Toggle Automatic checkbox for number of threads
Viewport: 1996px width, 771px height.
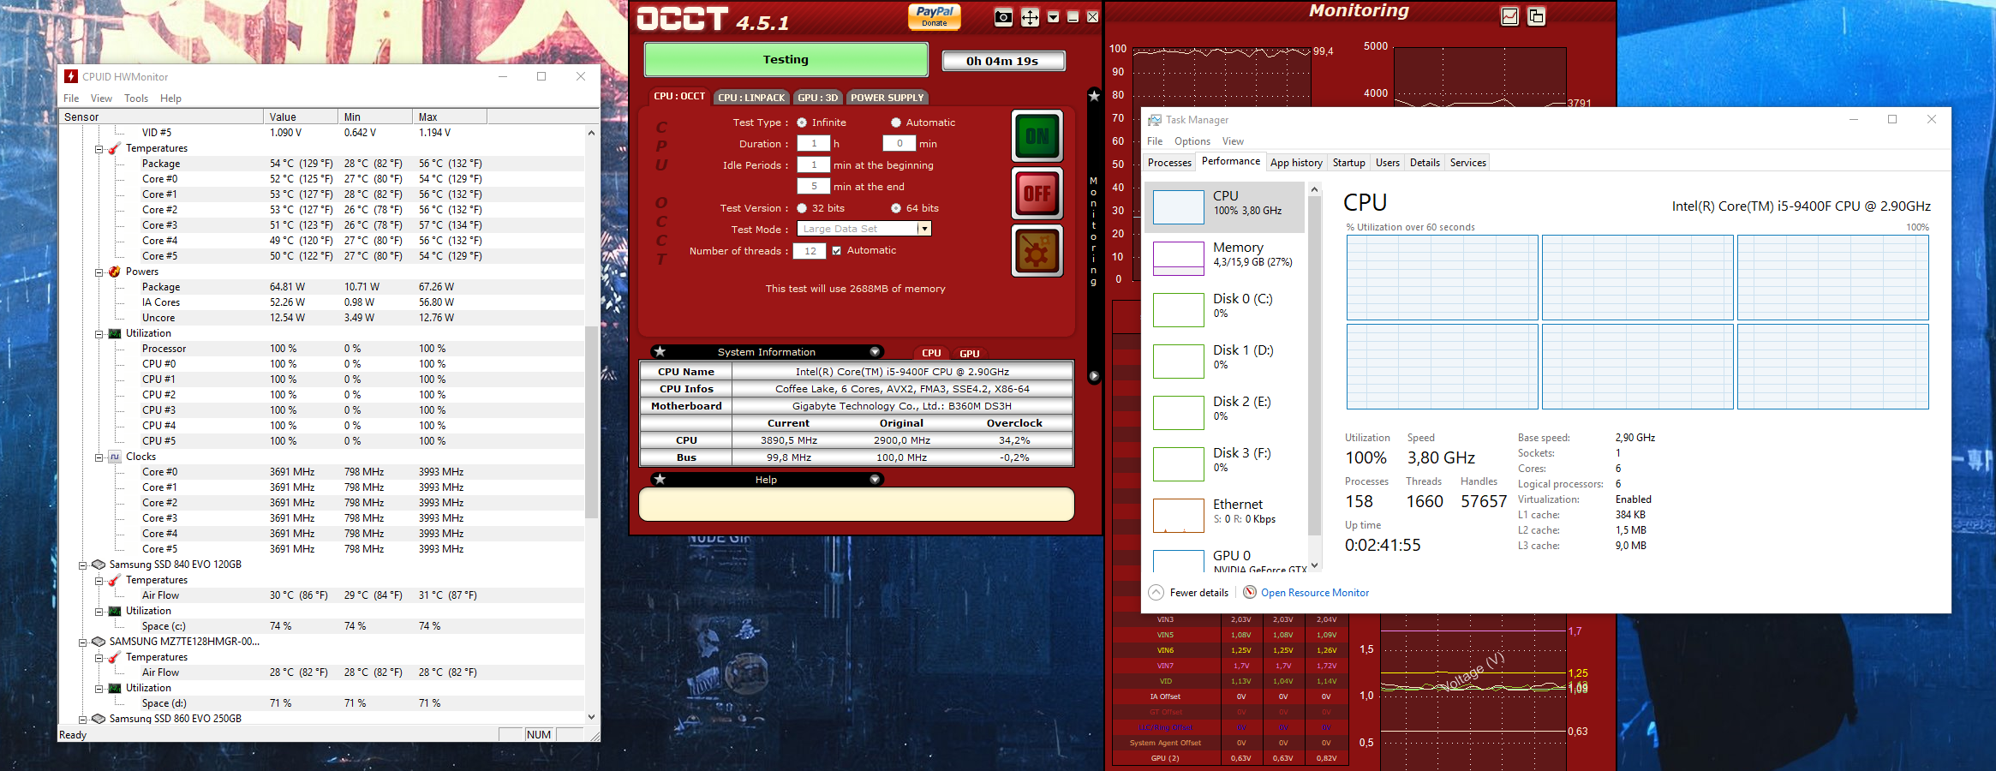(x=837, y=251)
